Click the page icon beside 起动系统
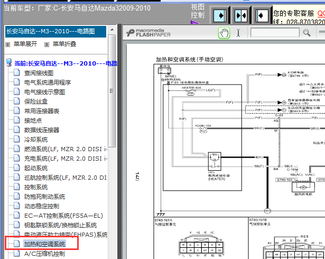 click(x=17, y=168)
